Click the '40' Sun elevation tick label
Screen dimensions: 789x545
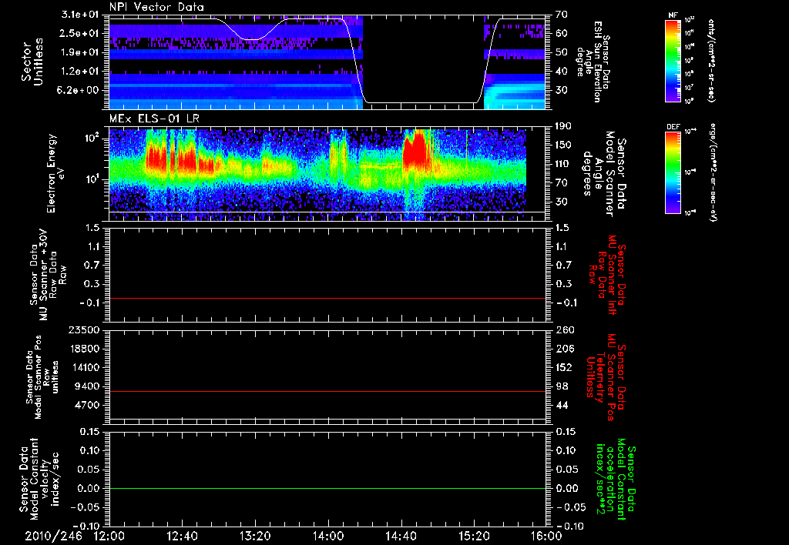[x=562, y=72]
